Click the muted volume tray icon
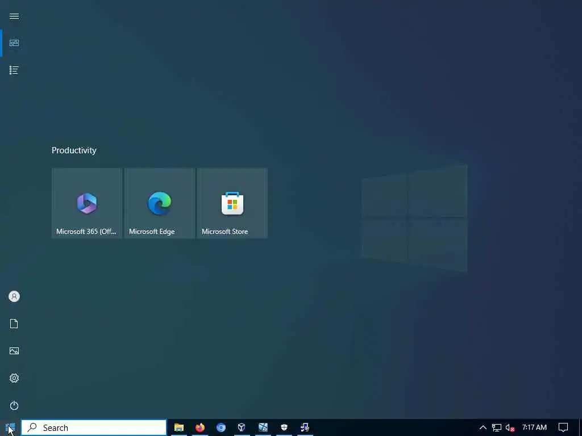582x436 pixels. click(x=510, y=428)
